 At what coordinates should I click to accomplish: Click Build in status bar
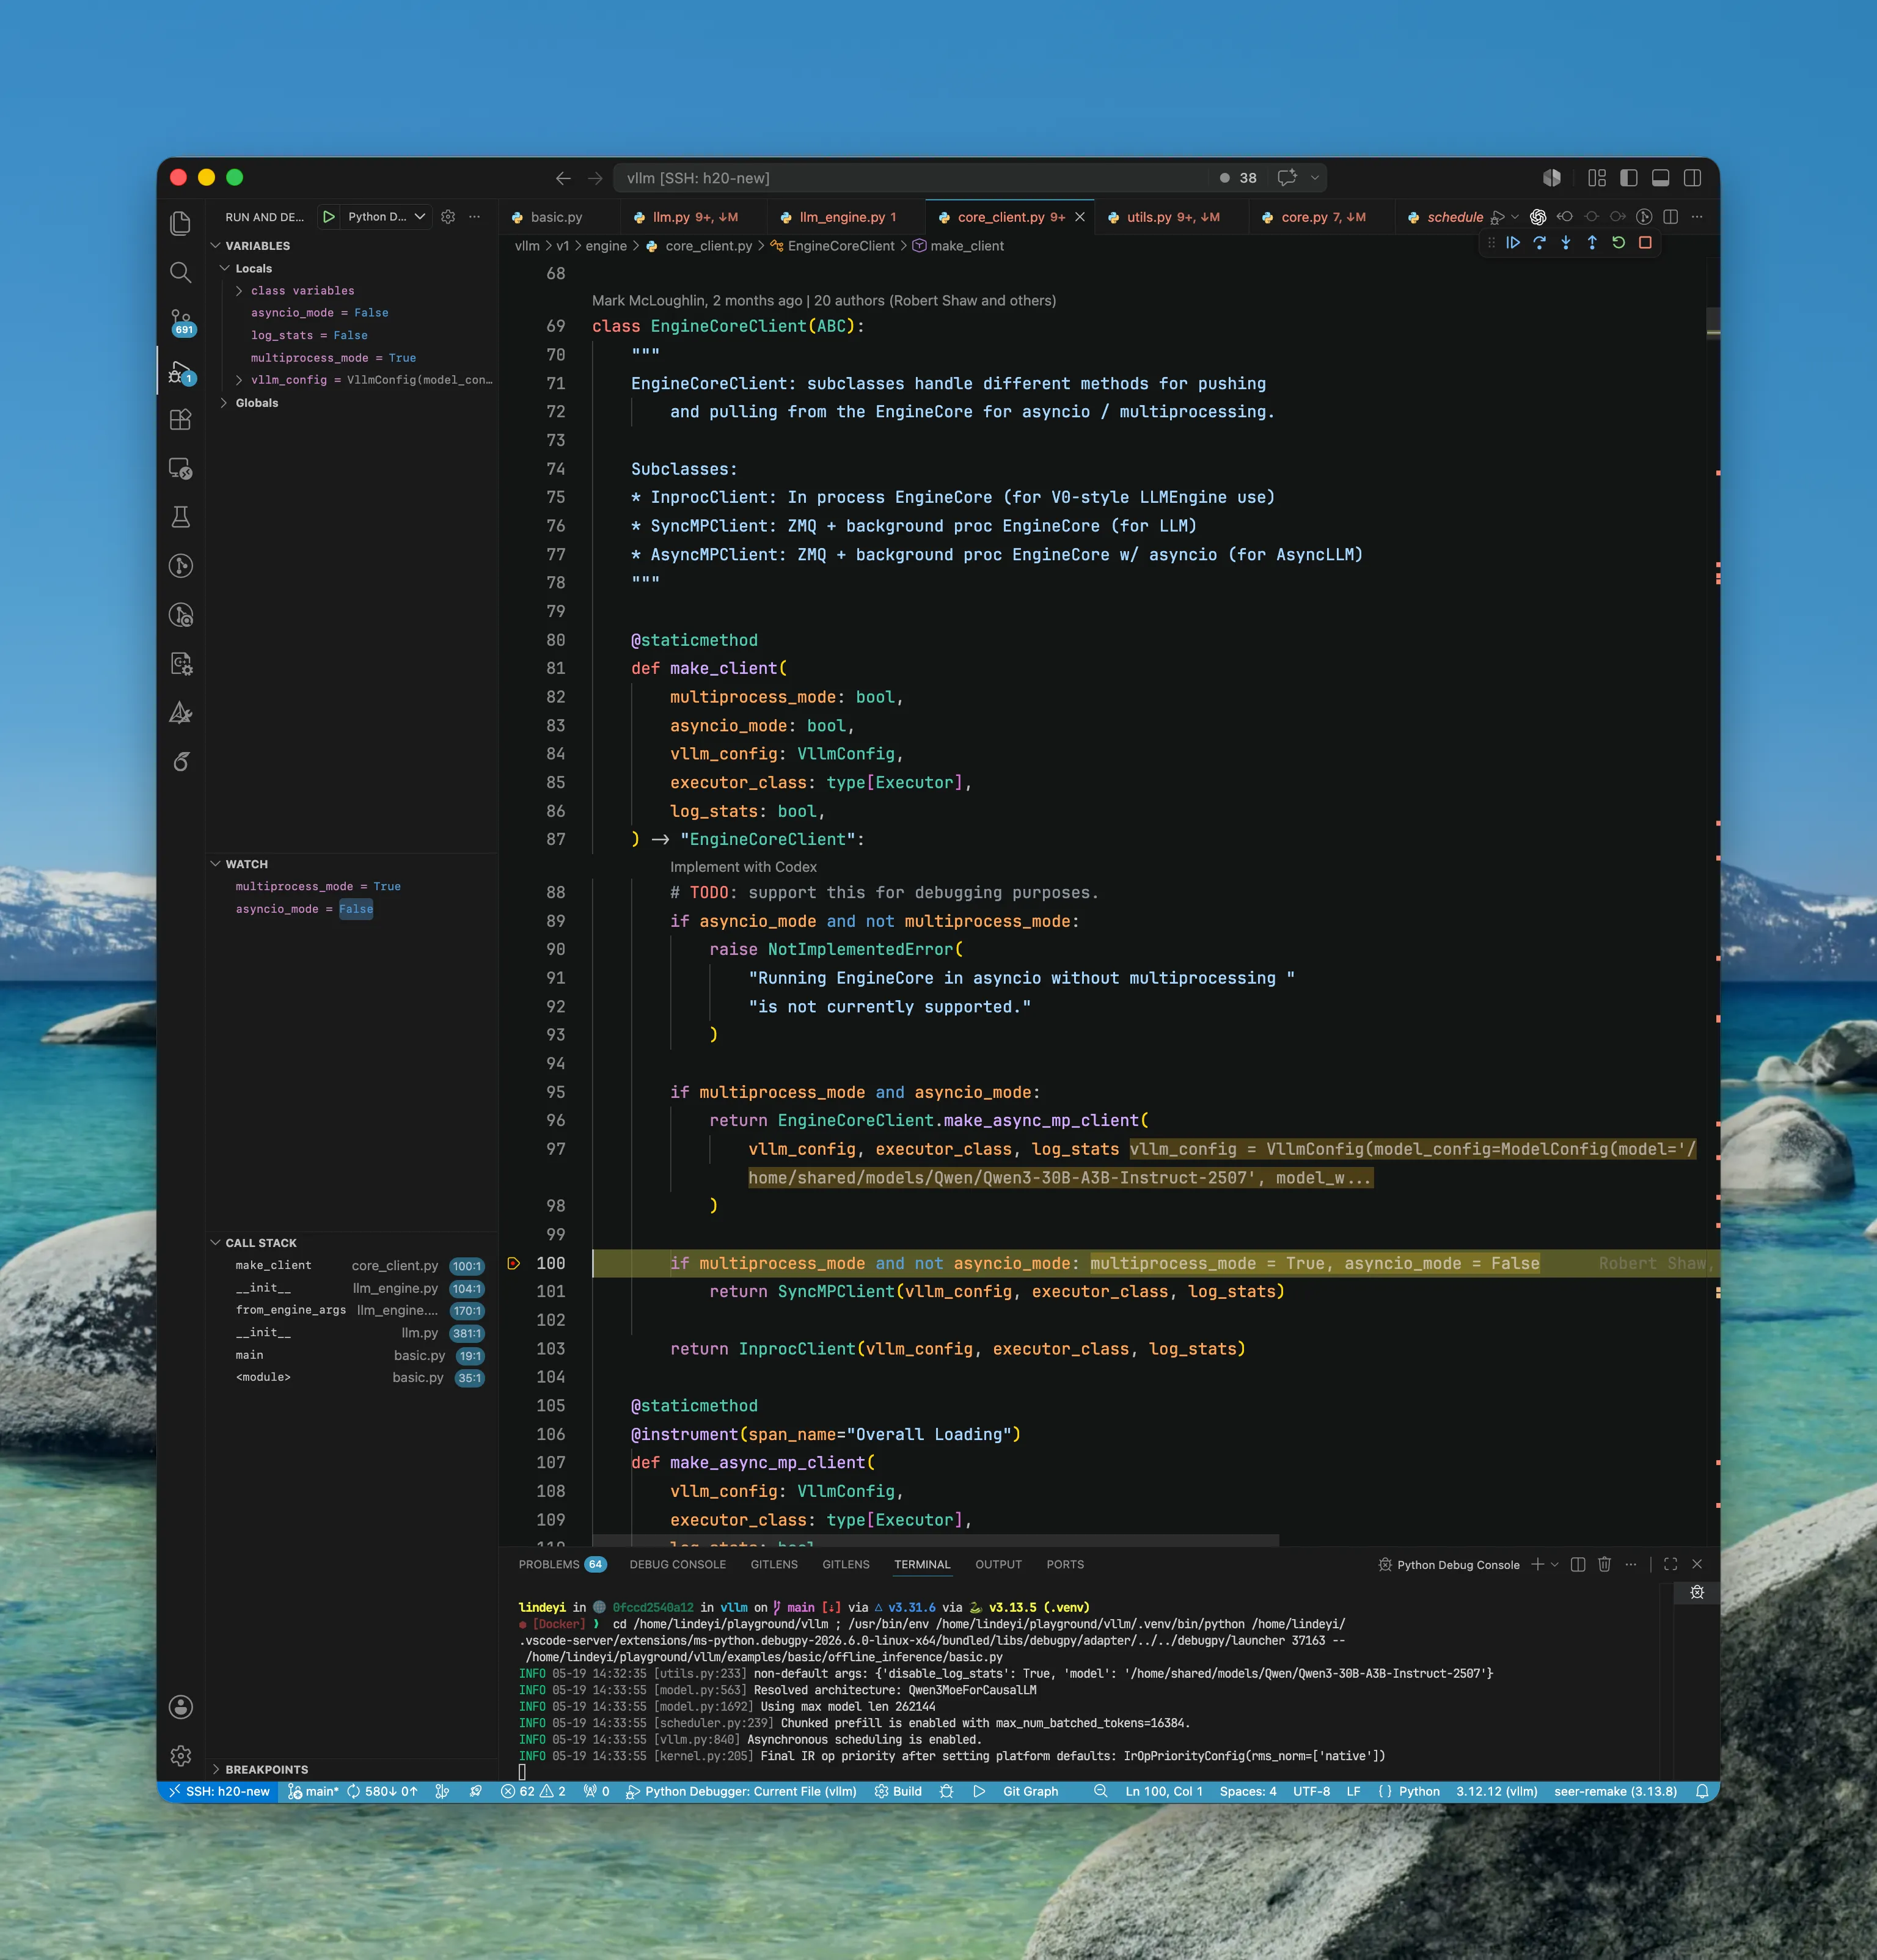[x=898, y=1791]
